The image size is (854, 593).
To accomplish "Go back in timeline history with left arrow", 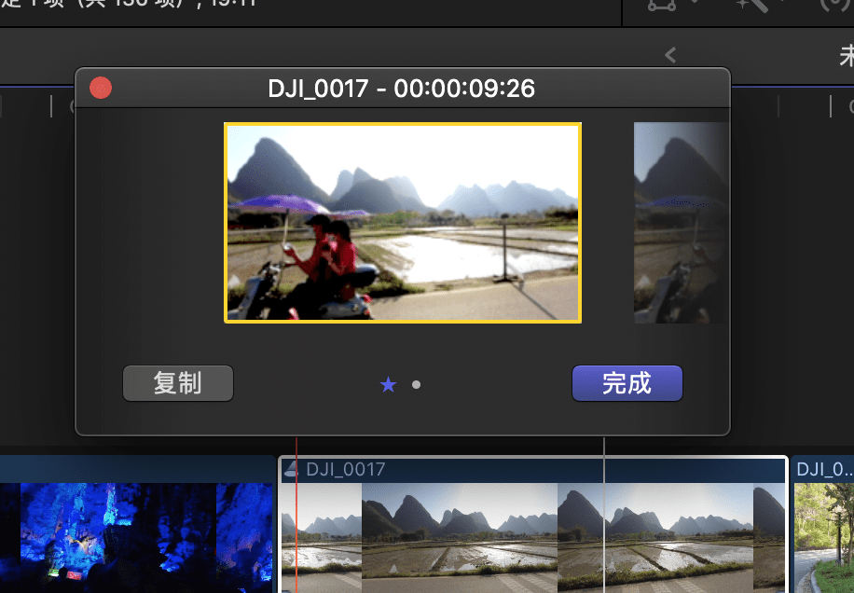I will tap(670, 55).
